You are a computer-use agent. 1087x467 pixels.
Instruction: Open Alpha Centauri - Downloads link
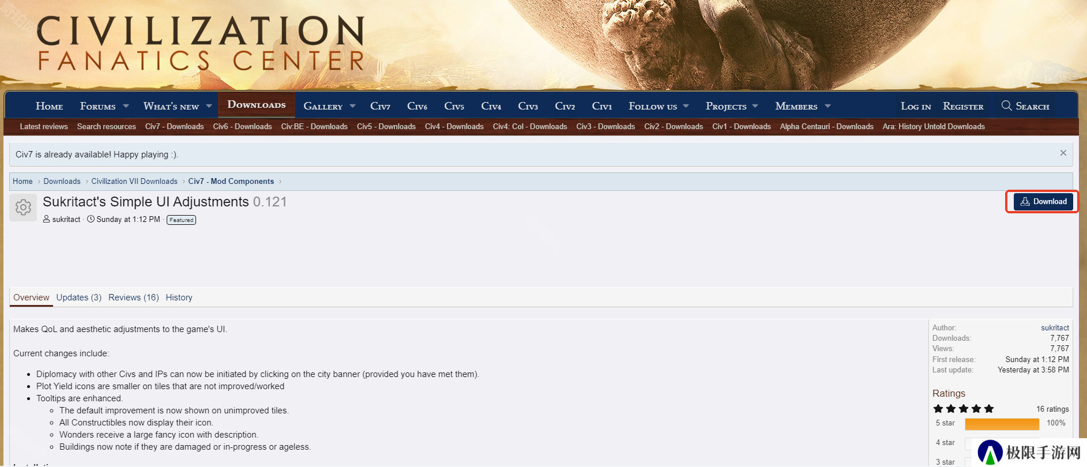point(827,126)
